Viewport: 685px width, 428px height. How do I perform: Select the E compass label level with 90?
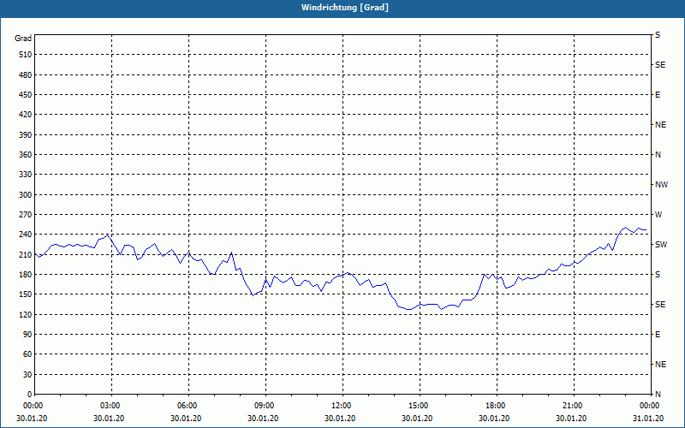tap(658, 335)
